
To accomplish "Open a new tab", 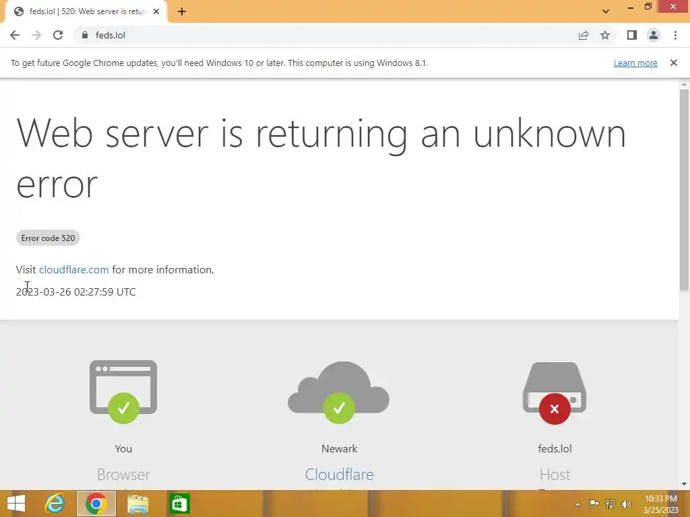I will click(x=182, y=11).
